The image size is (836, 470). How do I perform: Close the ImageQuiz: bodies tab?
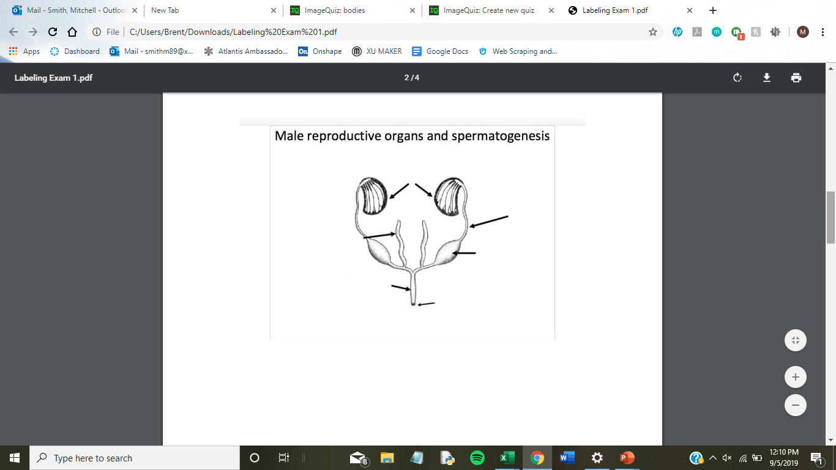pyautogui.click(x=412, y=10)
